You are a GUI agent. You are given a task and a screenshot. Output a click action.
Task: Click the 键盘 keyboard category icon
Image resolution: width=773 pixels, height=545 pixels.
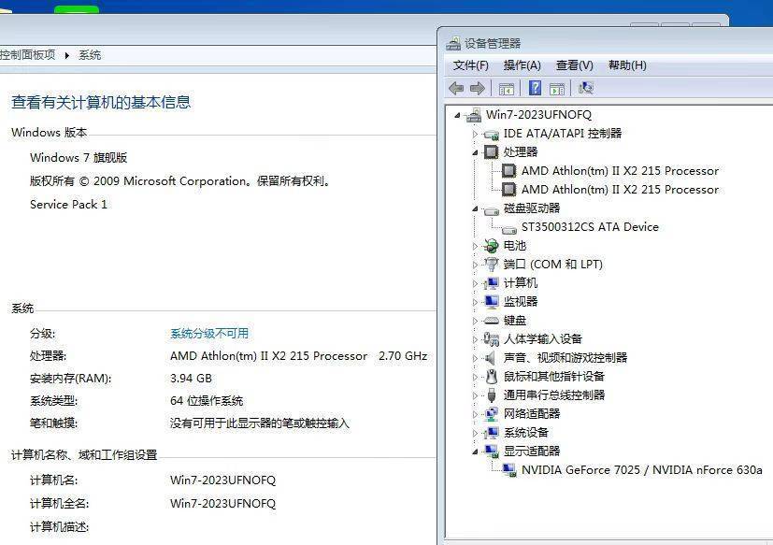[491, 321]
